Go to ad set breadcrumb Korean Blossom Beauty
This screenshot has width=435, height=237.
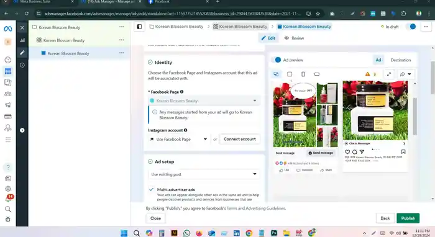240,27
